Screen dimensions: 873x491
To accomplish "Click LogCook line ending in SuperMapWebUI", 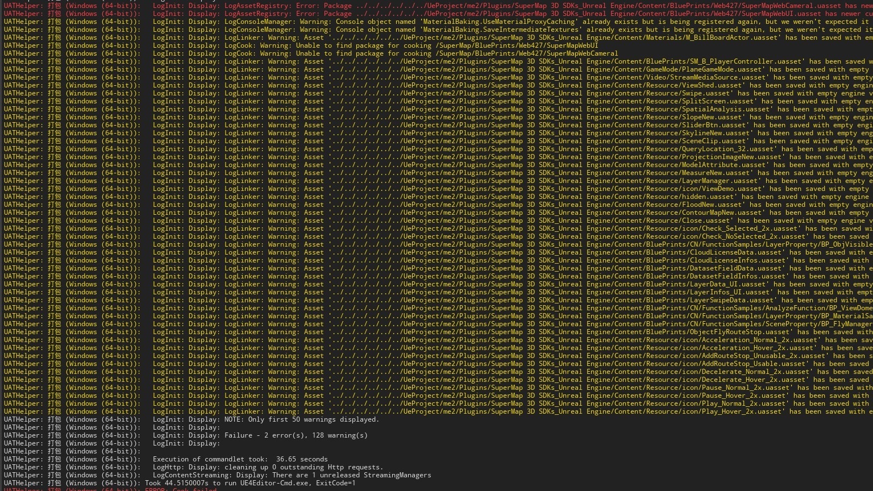I will [x=301, y=45].
